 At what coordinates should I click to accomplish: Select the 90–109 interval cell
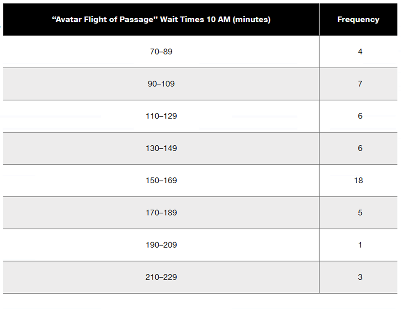pos(161,84)
